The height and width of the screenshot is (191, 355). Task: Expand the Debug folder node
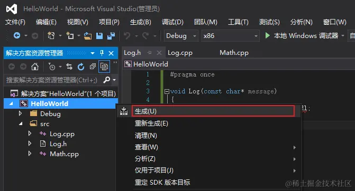tap(21, 113)
